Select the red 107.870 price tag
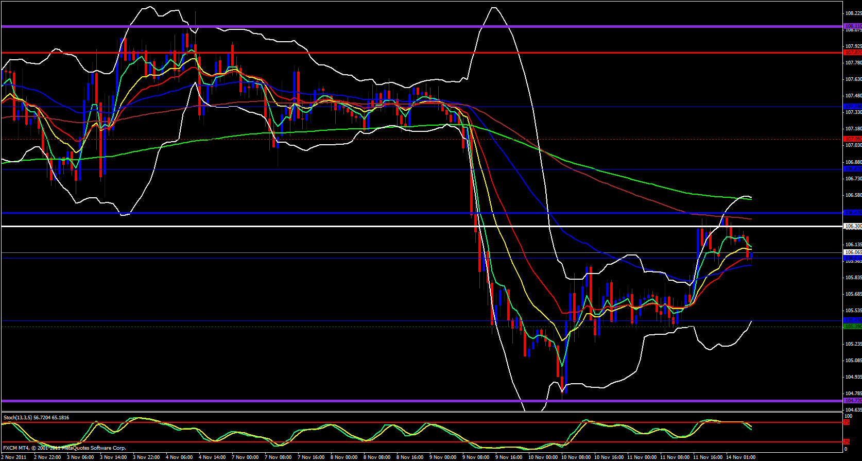The width and height of the screenshot is (862, 461). tap(852, 53)
